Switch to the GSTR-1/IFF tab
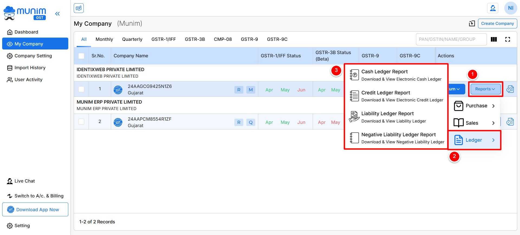This screenshot has width=520, height=235. pos(164,39)
